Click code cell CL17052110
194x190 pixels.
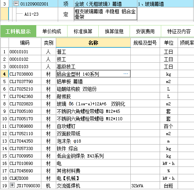(x=25, y=134)
